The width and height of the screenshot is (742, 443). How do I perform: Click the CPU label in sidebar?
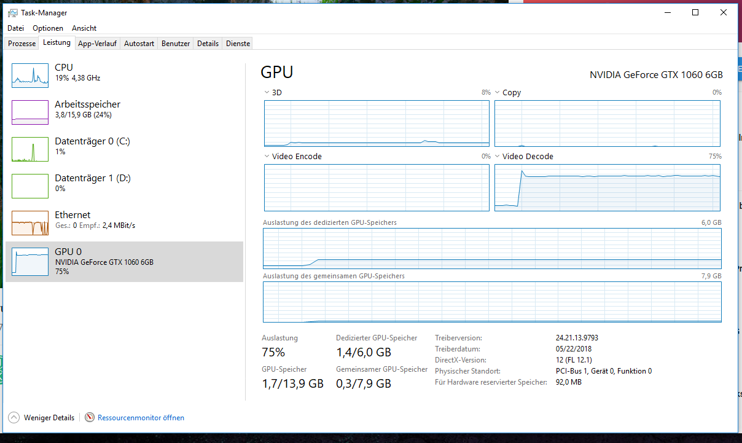tap(64, 68)
